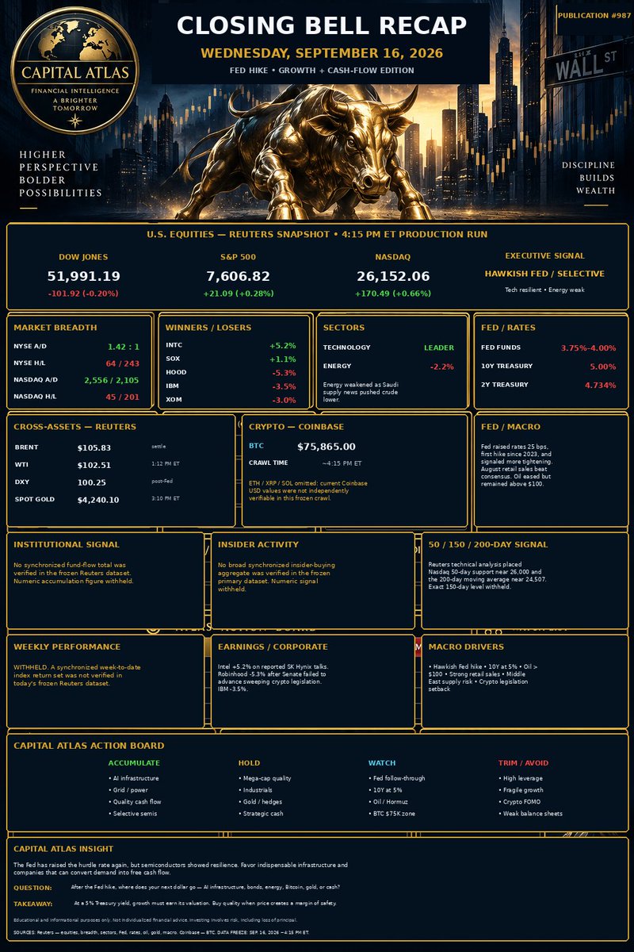Click the HOOD row's '-5.3%' value

pyautogui.click(x=285, y=373)
